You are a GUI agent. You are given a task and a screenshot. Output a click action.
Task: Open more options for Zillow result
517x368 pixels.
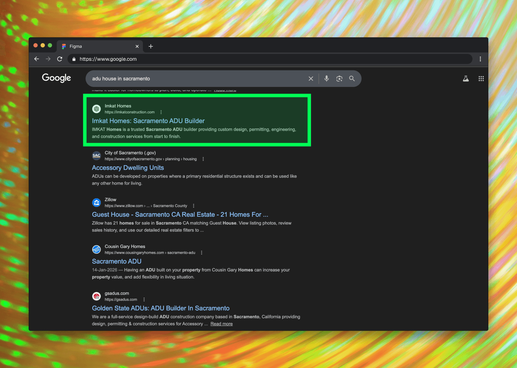(x=194, y=206)
